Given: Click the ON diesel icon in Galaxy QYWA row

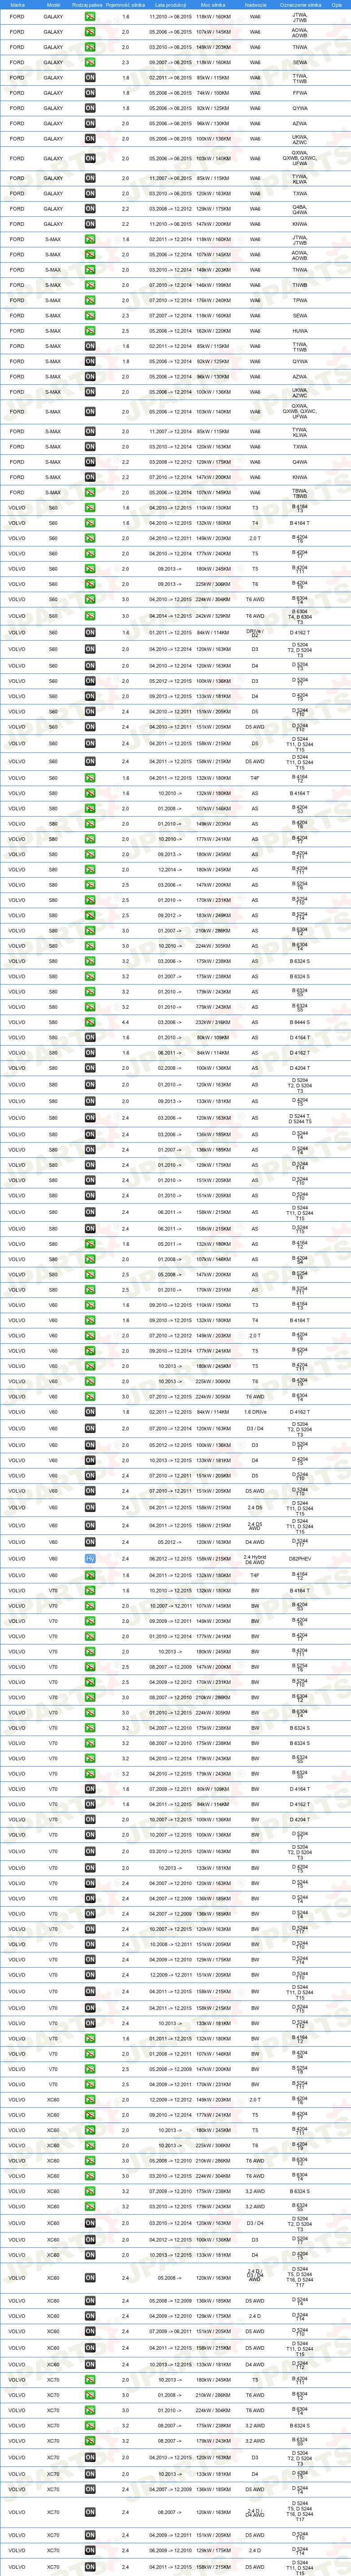Looking at the screenshot, I should coord(90,108).
